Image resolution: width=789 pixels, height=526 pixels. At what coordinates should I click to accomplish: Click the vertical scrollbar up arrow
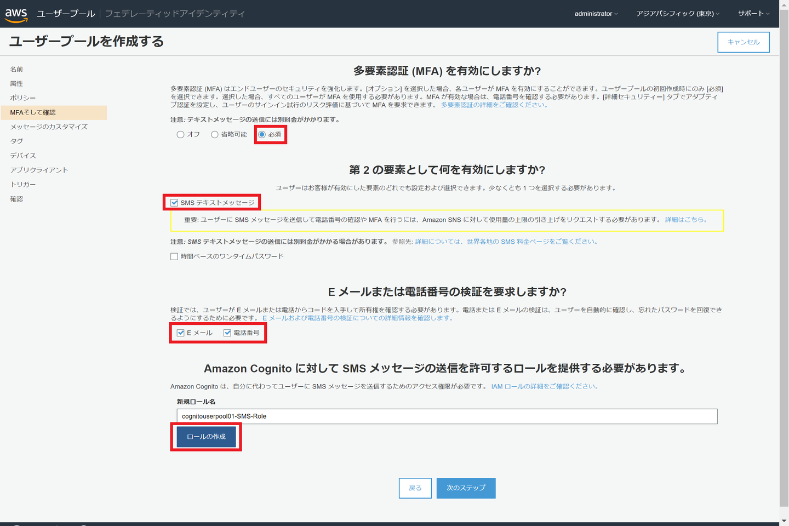point(784,4)
